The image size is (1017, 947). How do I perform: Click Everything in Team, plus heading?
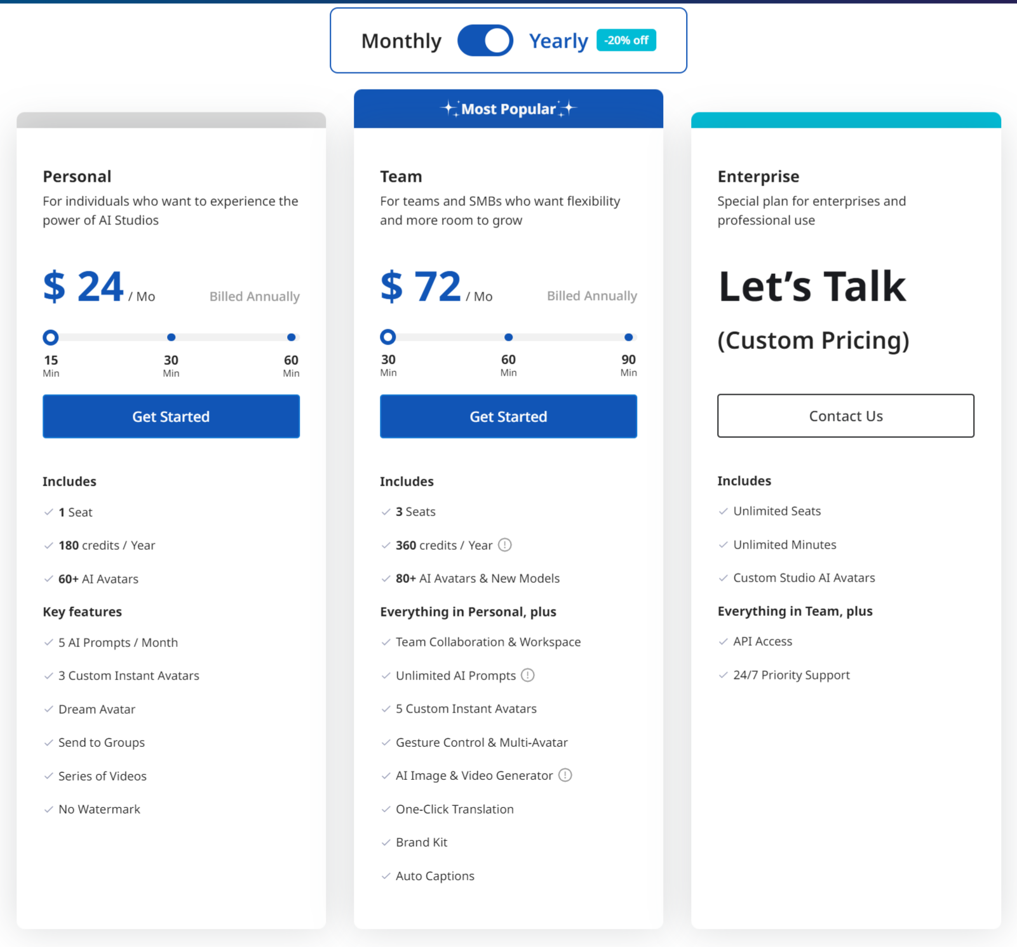point(795,611)
